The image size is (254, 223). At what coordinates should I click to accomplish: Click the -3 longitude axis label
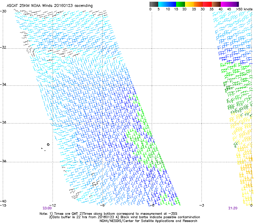tap(202, 206)
